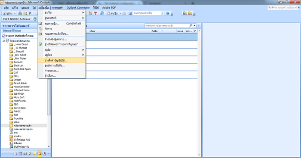Collapse the personal folders tree root

(x=3, y=41)
